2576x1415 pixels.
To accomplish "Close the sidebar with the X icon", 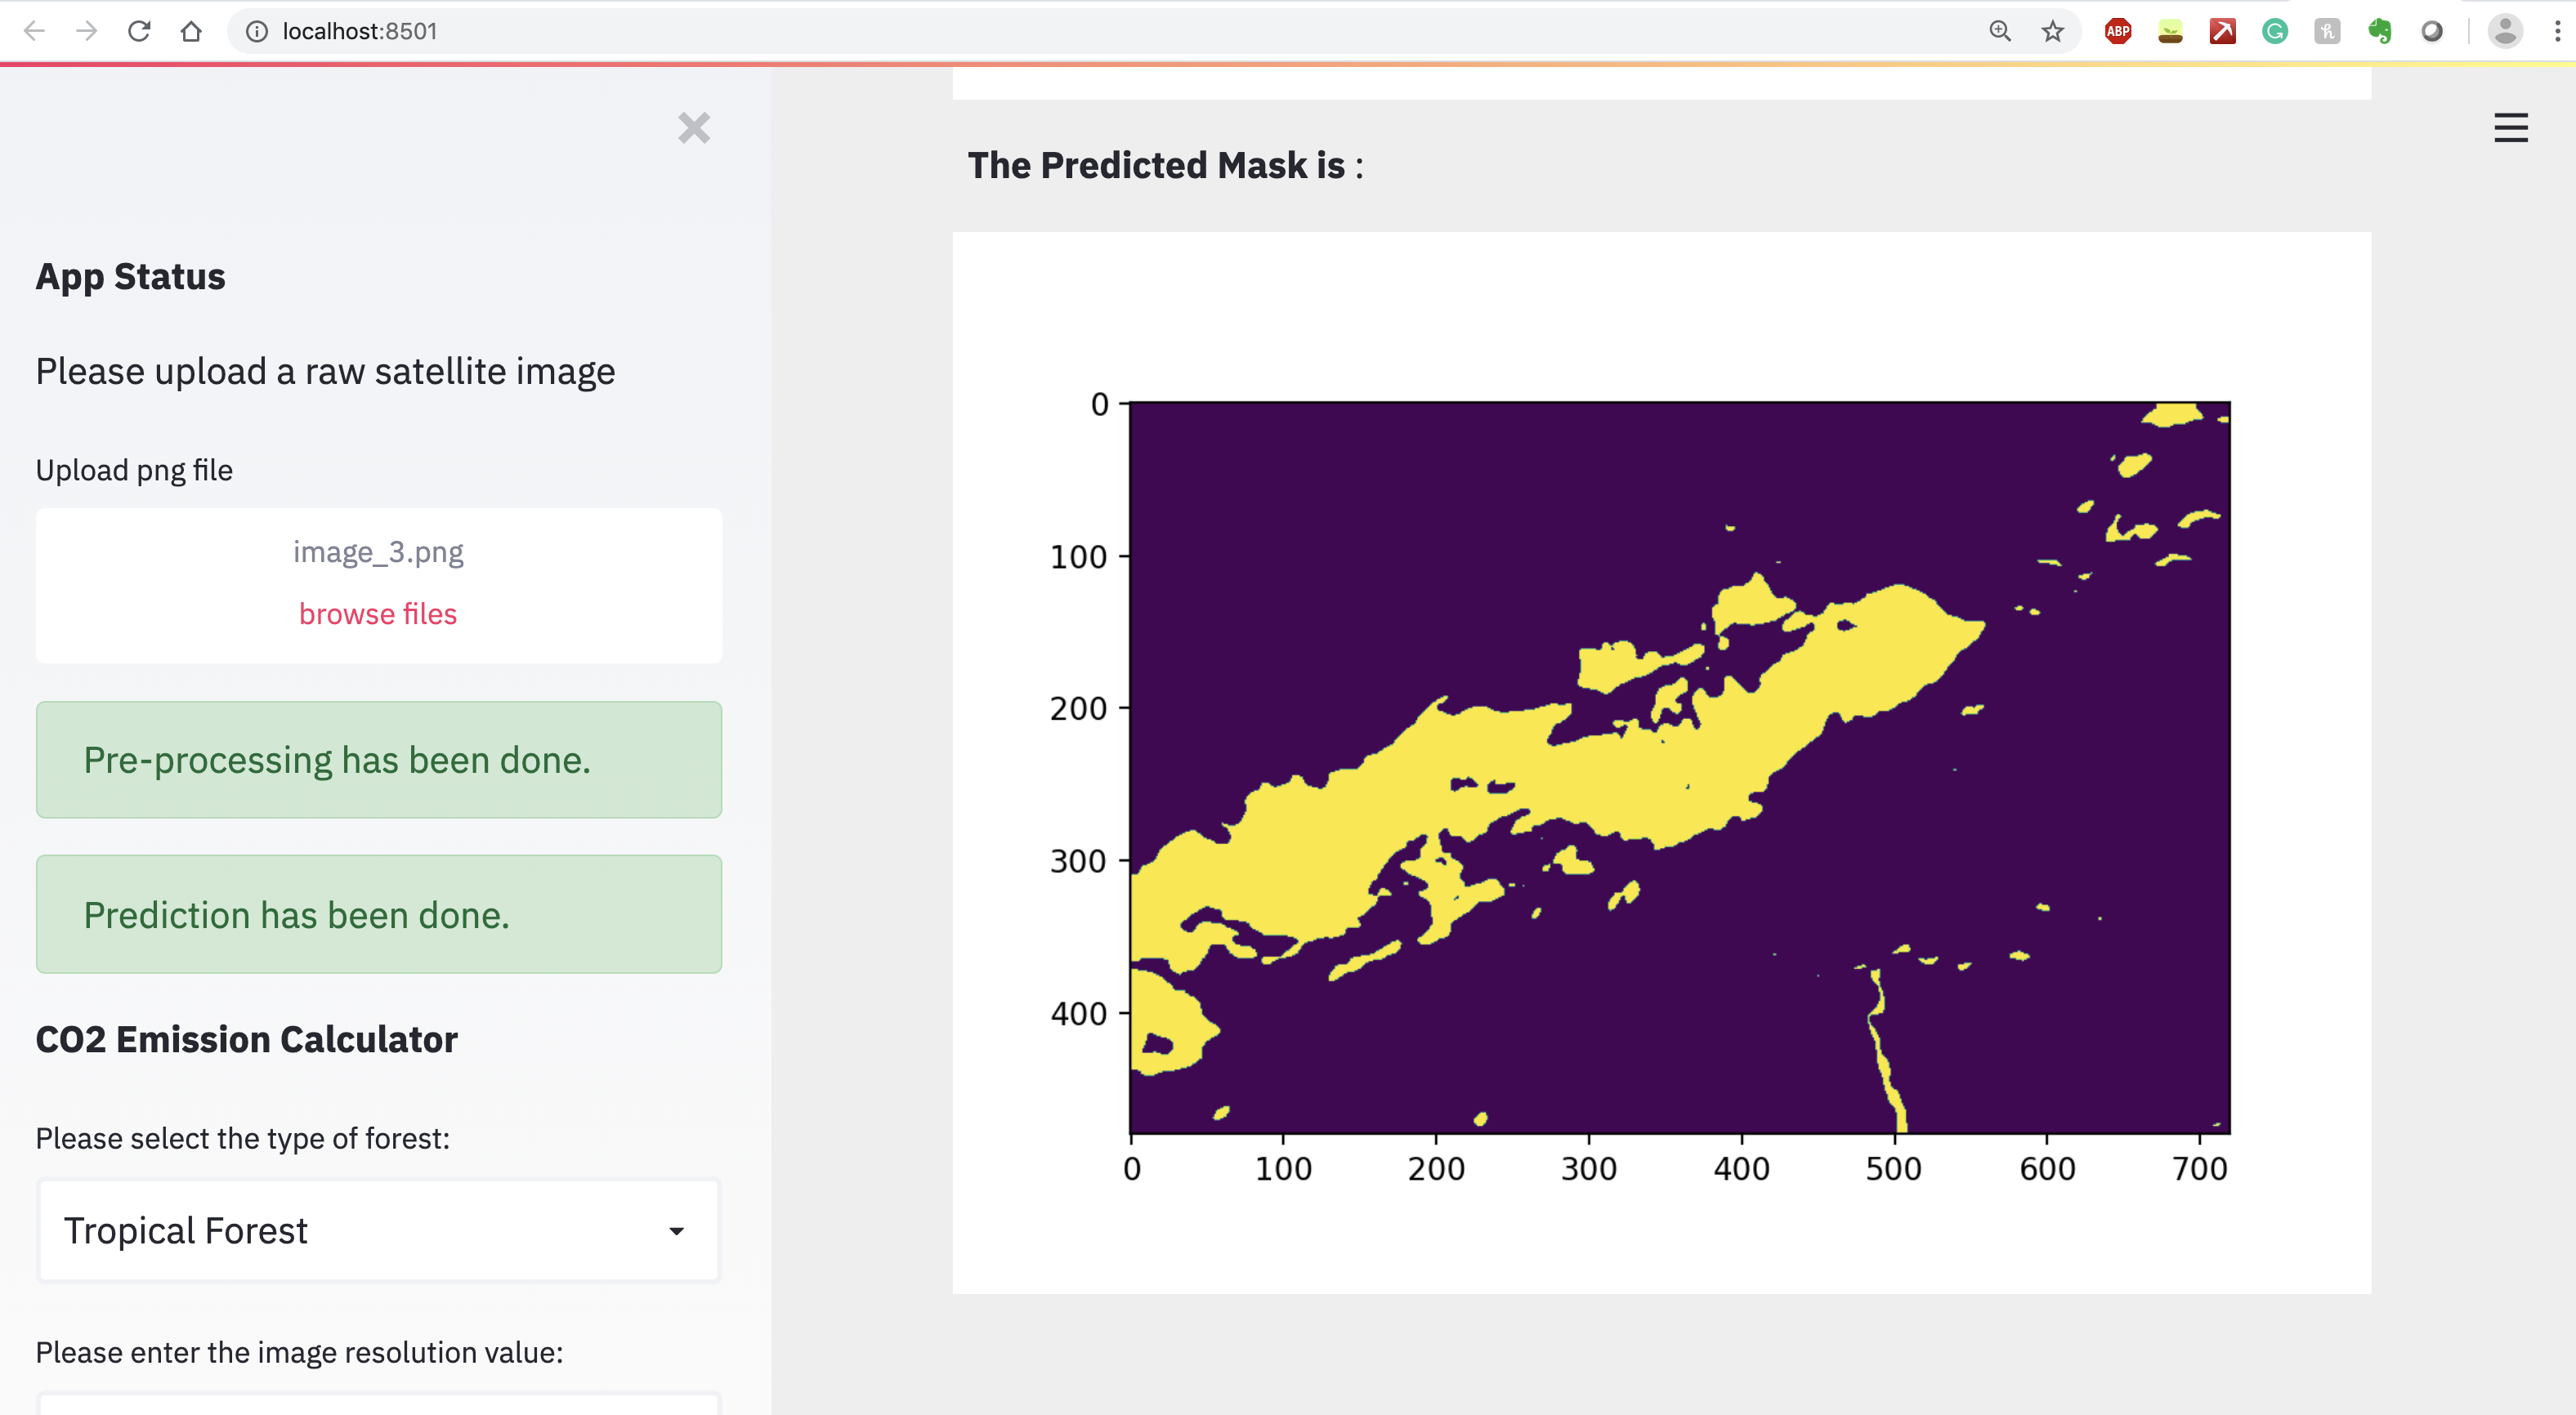I will point(693,128).
